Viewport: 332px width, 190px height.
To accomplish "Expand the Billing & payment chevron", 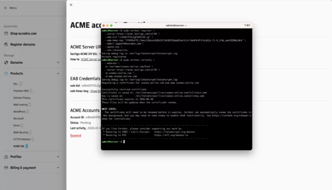I will pos(58,167).
